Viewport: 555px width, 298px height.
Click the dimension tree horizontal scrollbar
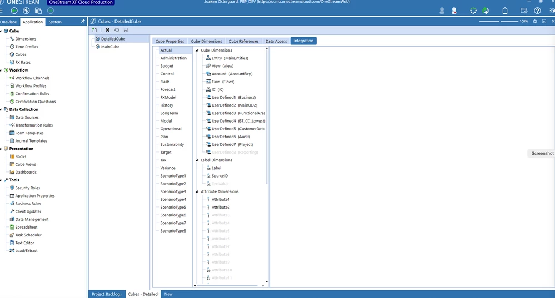click(x=227, y=285)
